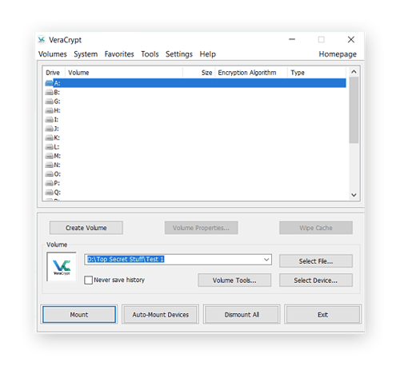Click the VeraCrypt logo in Volume section
This screenshot has width=400, height=366.
point(62,267)
